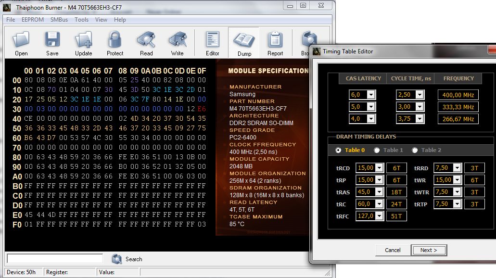Click the tRC 24T cycles field

pyautogui.click(x=396, y=204)
